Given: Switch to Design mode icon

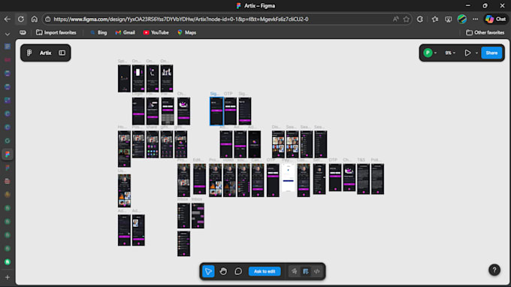Looking at the screenshot, I should (305, 271).
